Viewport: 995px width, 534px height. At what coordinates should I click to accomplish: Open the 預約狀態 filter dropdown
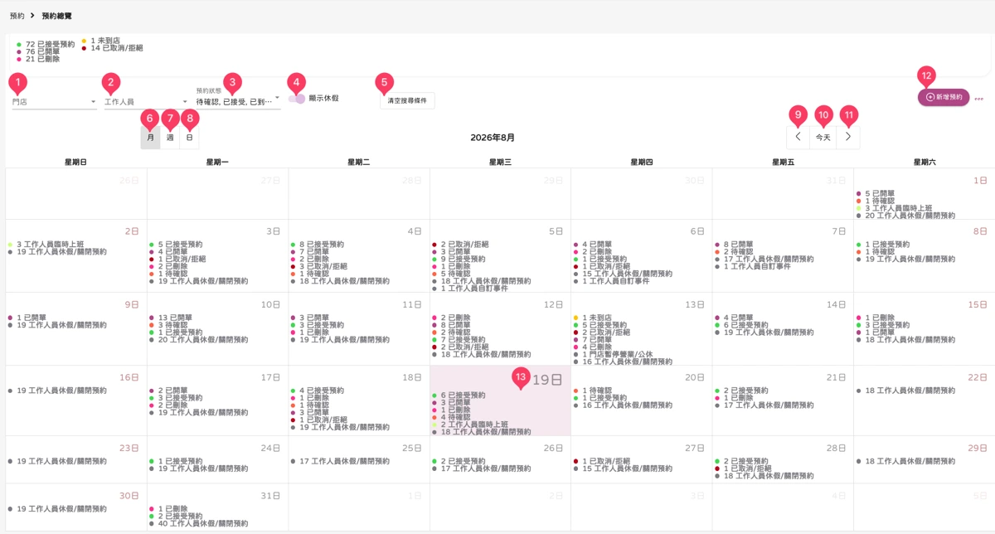click(238, 99)
